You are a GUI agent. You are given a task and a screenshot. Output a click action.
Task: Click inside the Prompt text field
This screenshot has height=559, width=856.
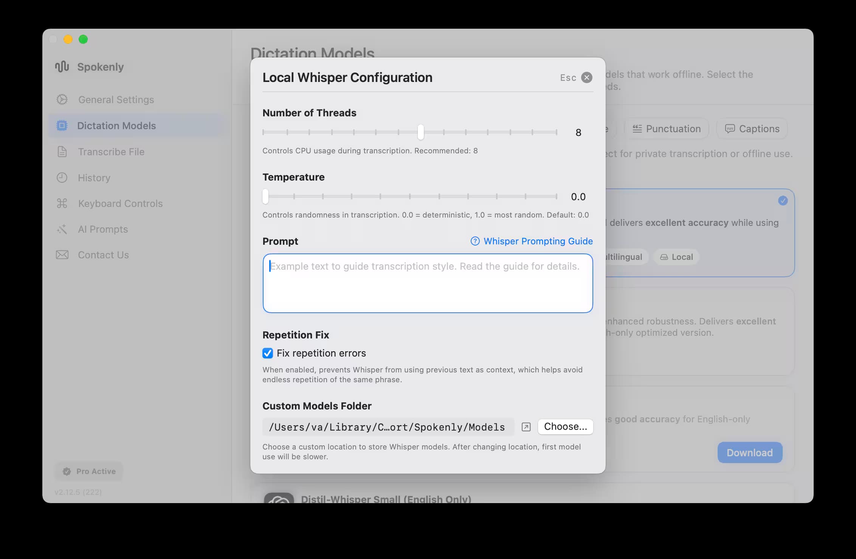[x=427, y=283]
